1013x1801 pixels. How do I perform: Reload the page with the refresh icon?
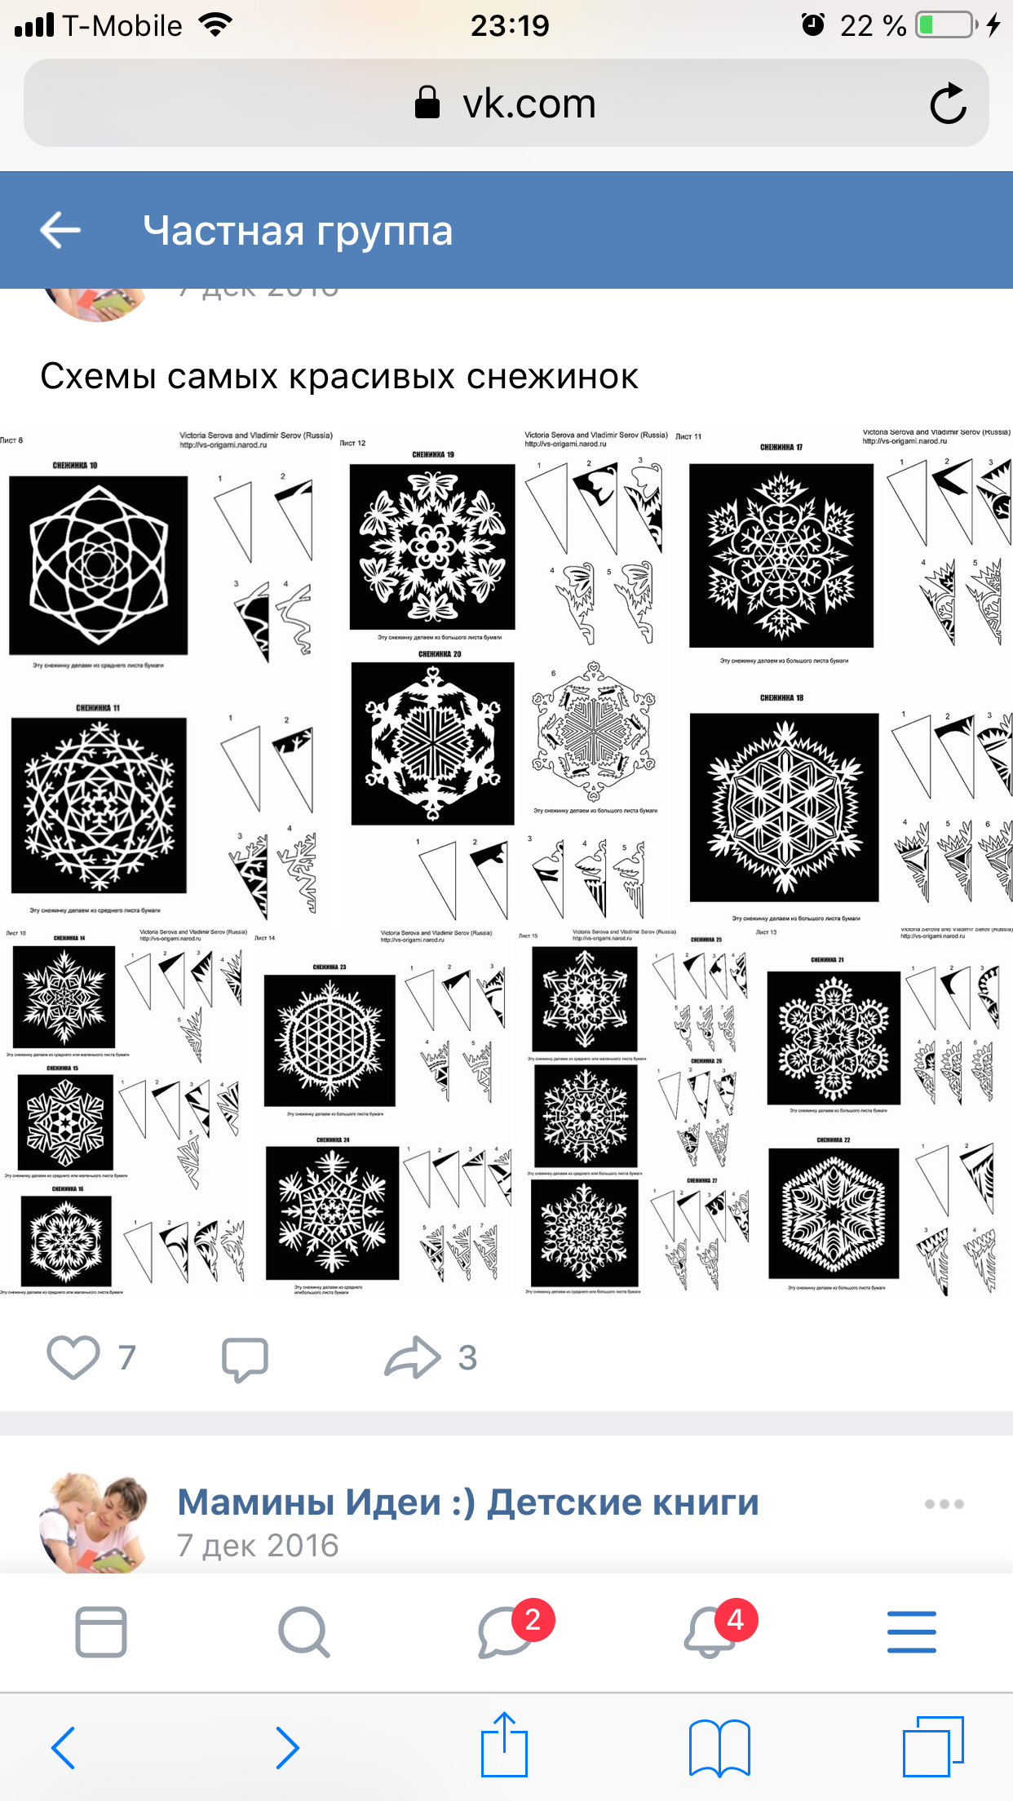tap(948, 104)
